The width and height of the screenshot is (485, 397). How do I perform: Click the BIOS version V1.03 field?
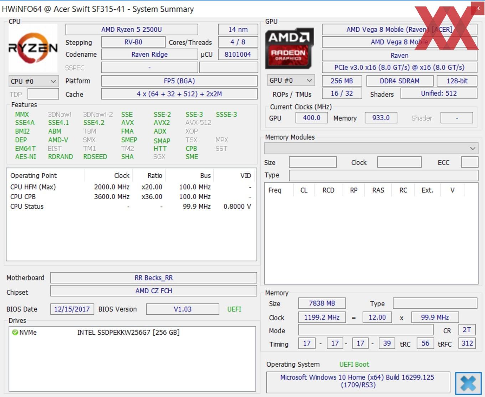coord(183,309)
